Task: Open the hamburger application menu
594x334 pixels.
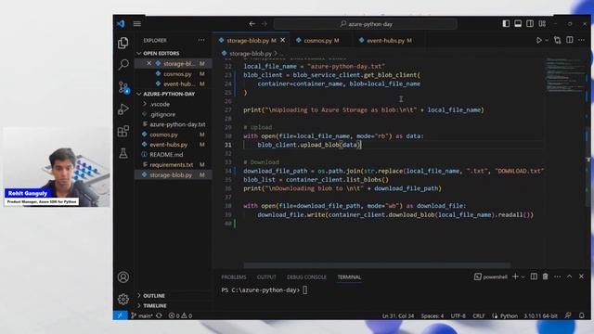Action: (x=137, y=24)
